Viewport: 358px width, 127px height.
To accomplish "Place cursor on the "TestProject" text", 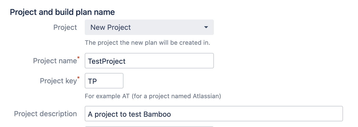I will [107, 61].
